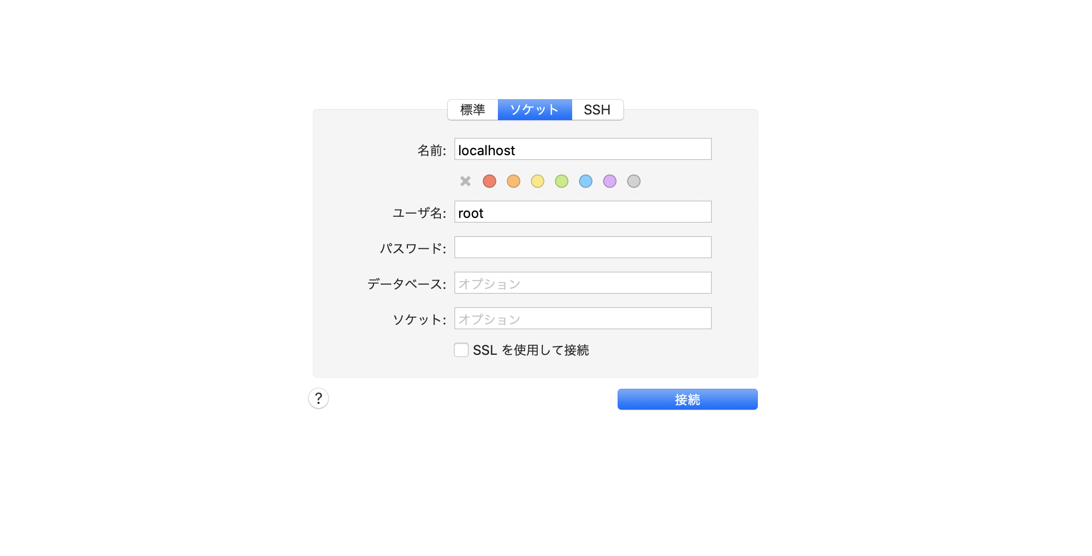Image resolution: width=1092 pixels, height=556 pixels.
Task: Select the ソケット tab
Action: 534,110
